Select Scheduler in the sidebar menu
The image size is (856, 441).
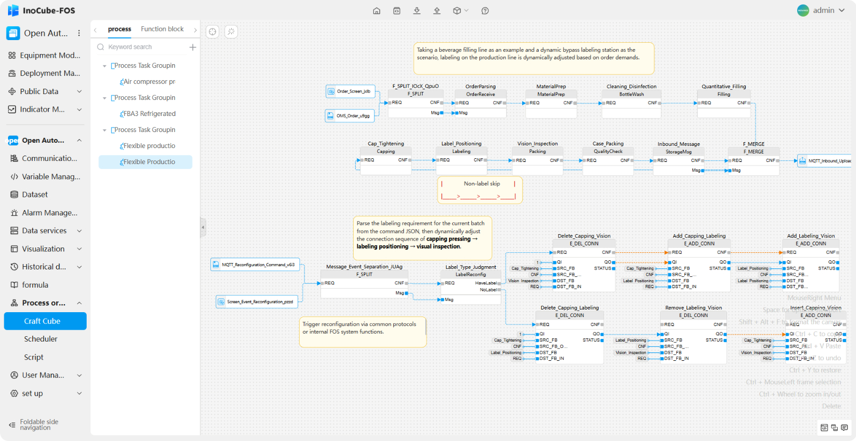41,339
